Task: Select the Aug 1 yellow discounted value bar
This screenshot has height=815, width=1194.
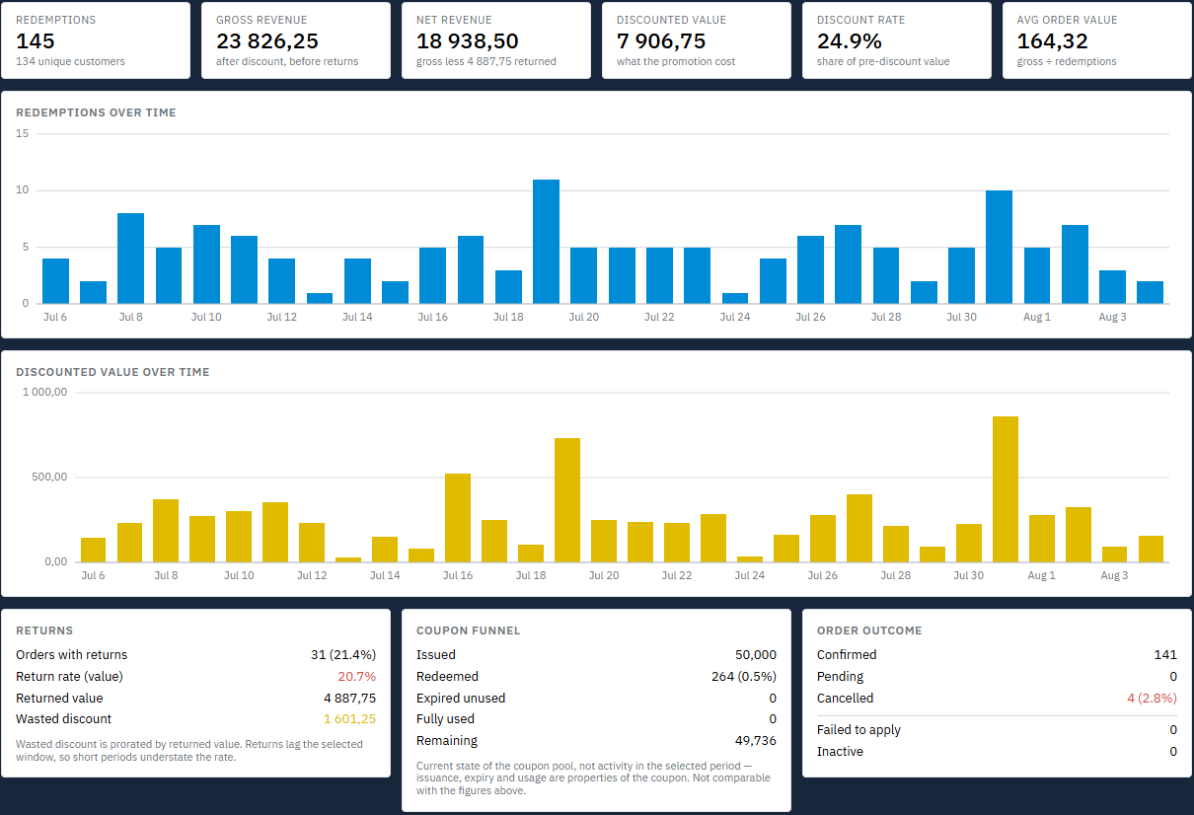Action: 1042,539
